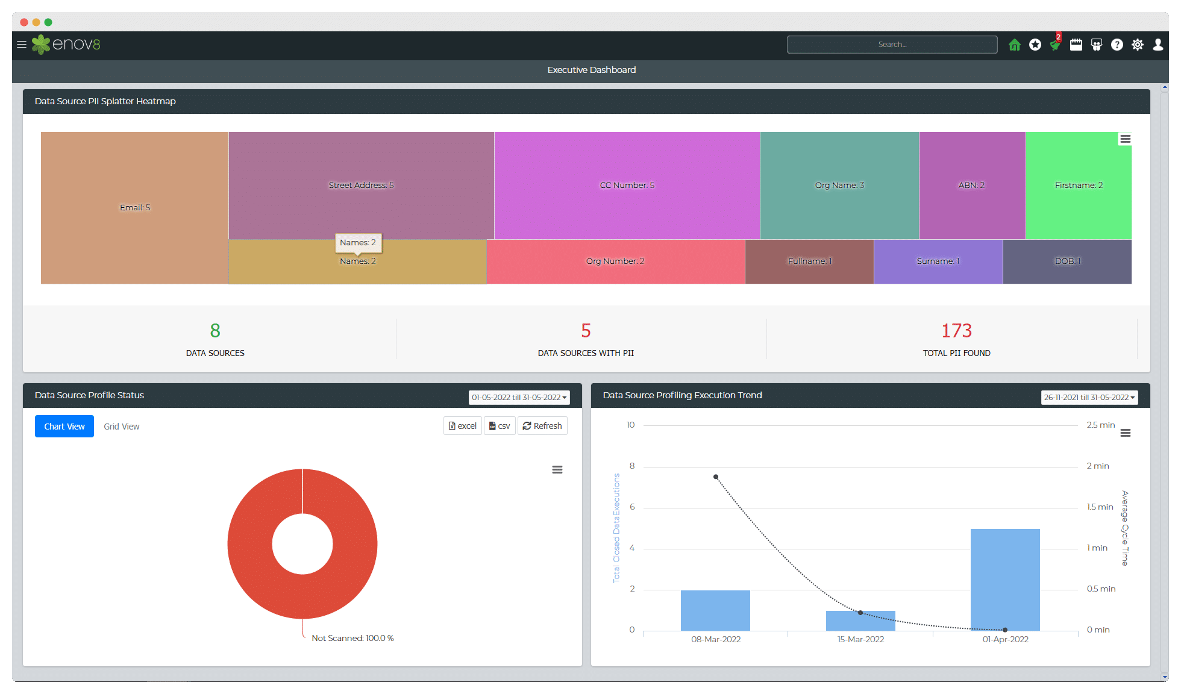This screenshot has height=694, width=1181.
Task: Click the Total Closed DataExecutions axis label
Action: click(616, 528)
